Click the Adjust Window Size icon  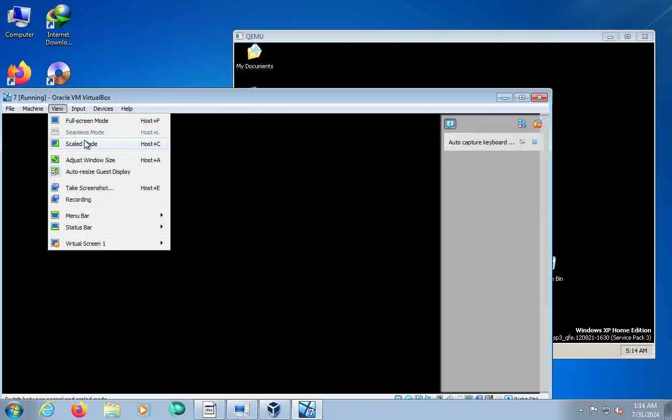(x=55, y=160)
